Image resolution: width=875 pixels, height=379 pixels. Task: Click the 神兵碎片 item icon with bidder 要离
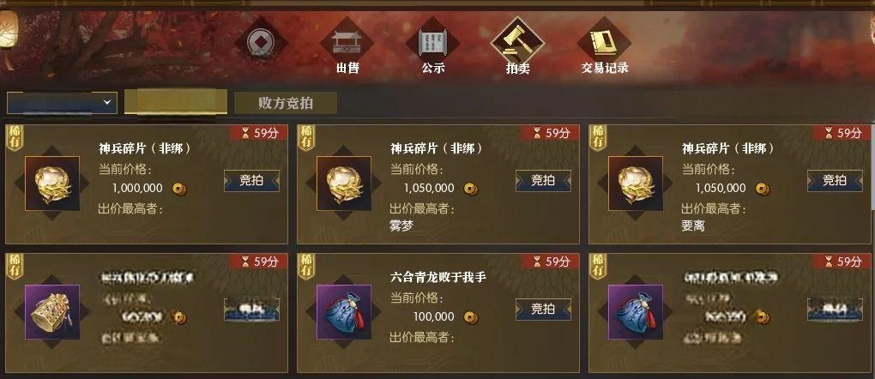636,183
